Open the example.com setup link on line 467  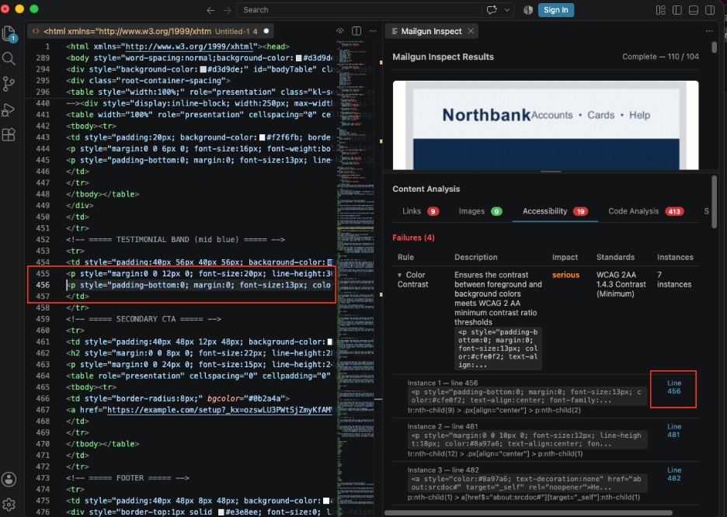tap(220, 410)
